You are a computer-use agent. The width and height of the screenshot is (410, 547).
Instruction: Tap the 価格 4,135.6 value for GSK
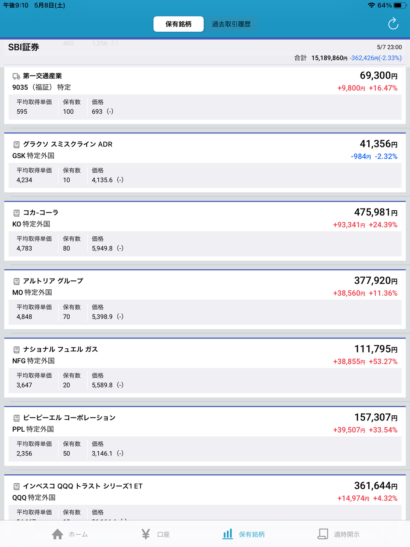(x=102, y=180)
